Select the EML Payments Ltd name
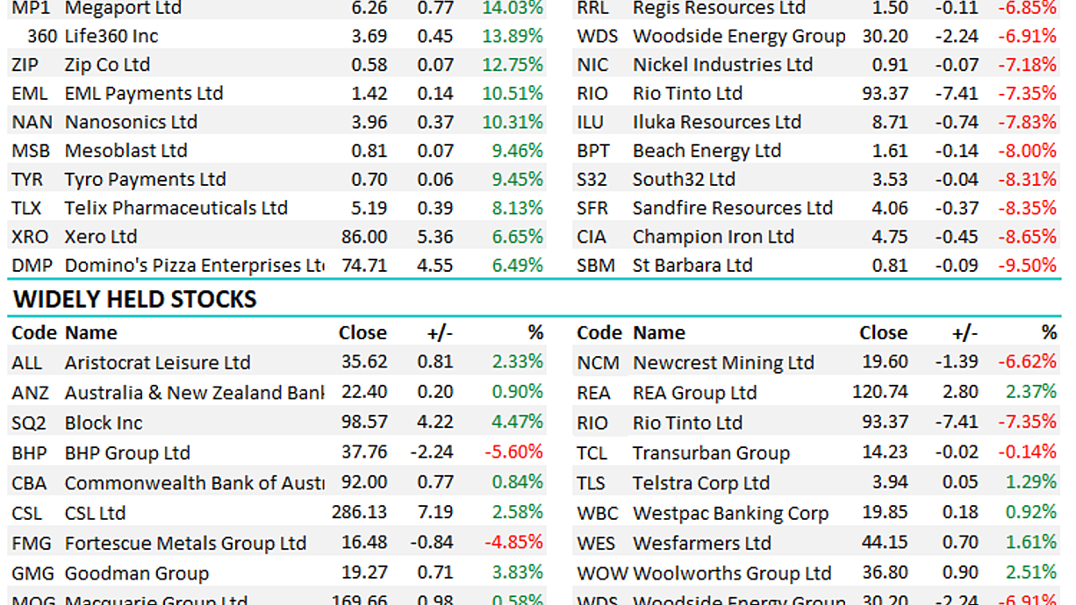Screen dimensions: 1076x605 144,94
